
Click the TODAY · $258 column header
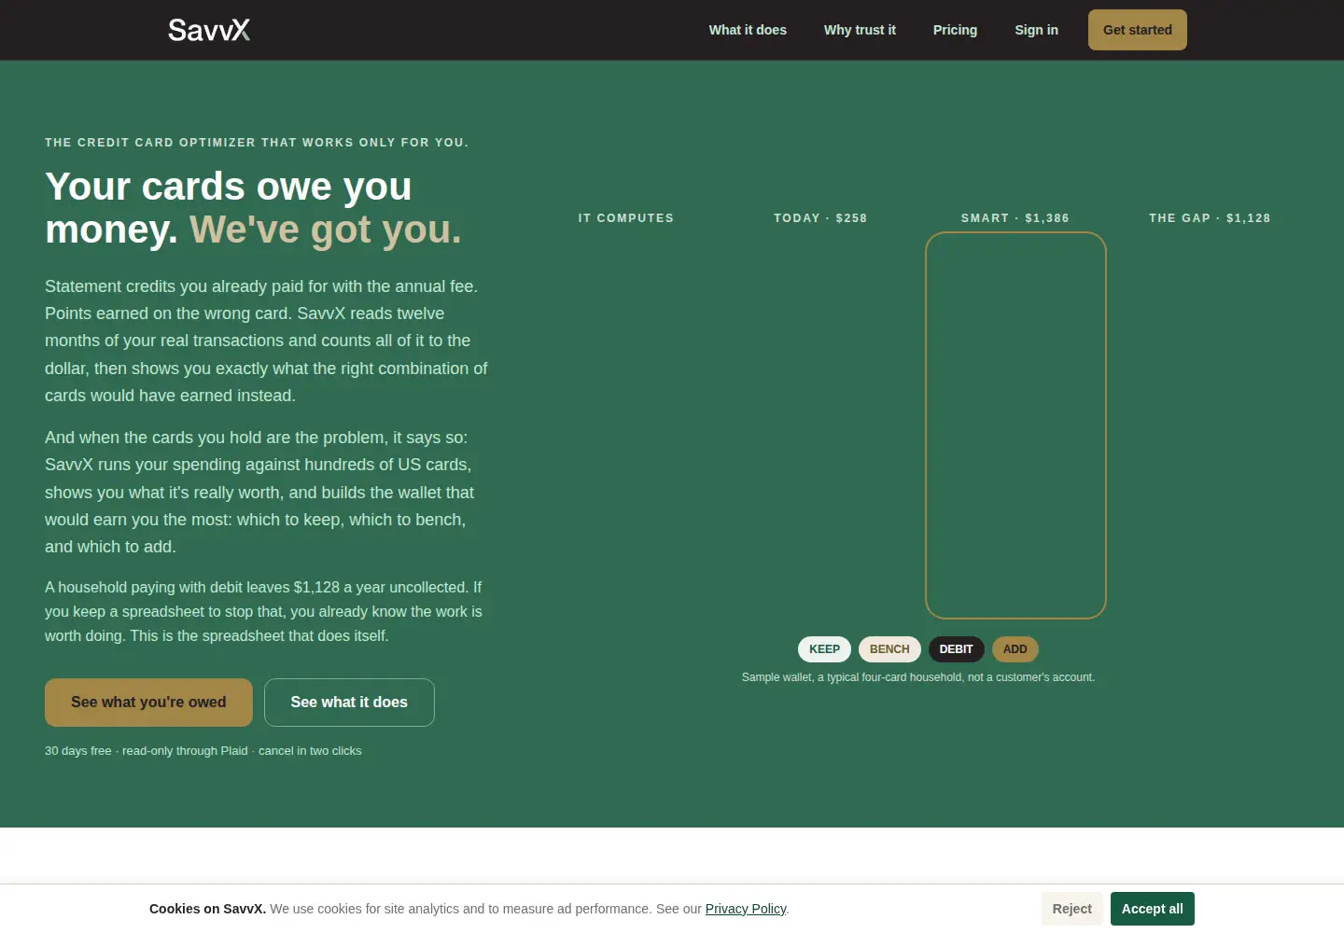click(820, 218)
